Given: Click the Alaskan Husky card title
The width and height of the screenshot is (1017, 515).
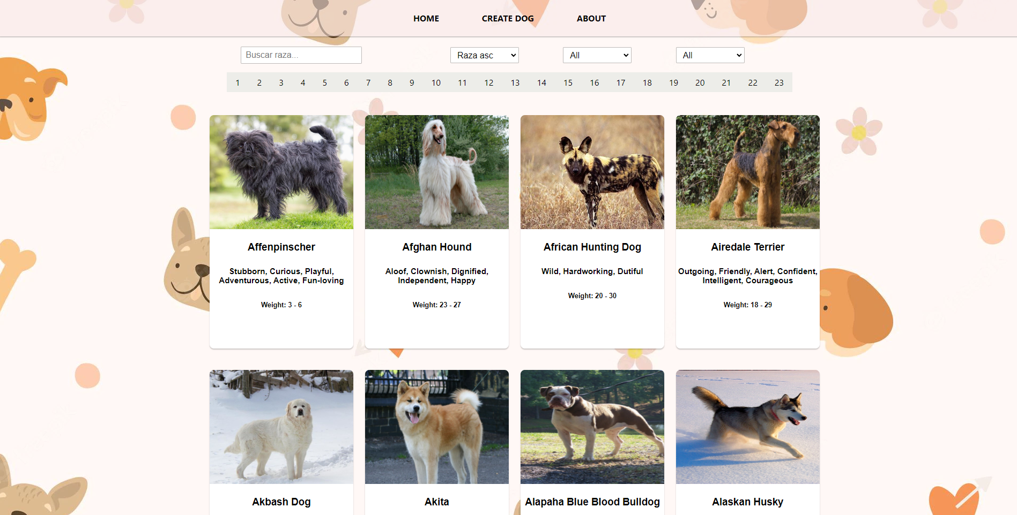Looking at the screenshot, I should click(747, 502).
